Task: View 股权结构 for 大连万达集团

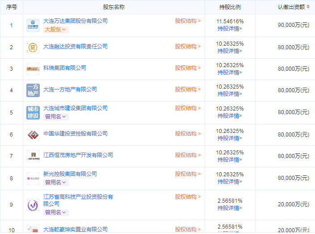Action: point(188,21)
